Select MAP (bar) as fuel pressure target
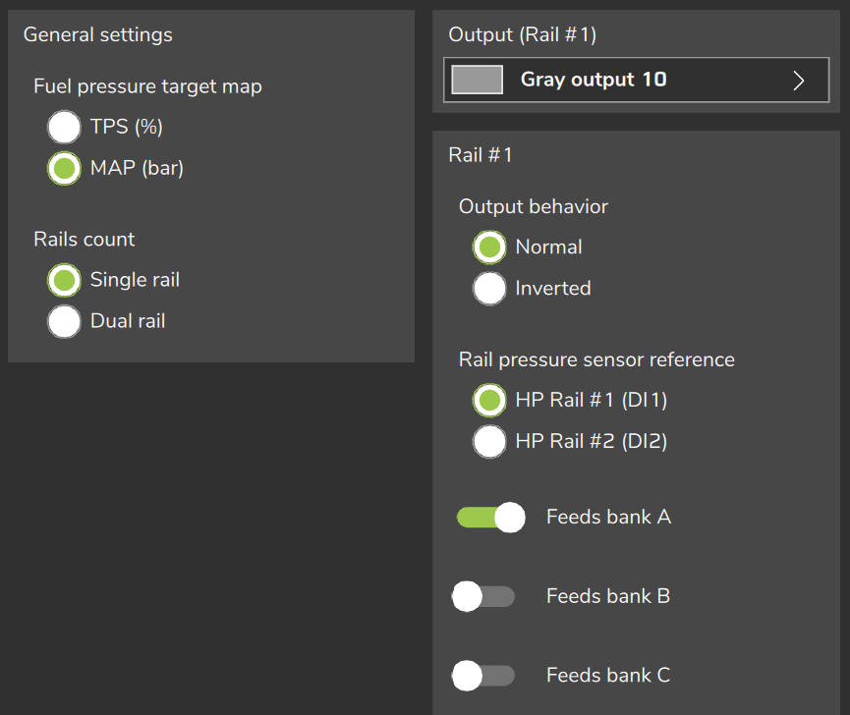The height and width of the screenshot is (715, 850). tap(64, 169)
